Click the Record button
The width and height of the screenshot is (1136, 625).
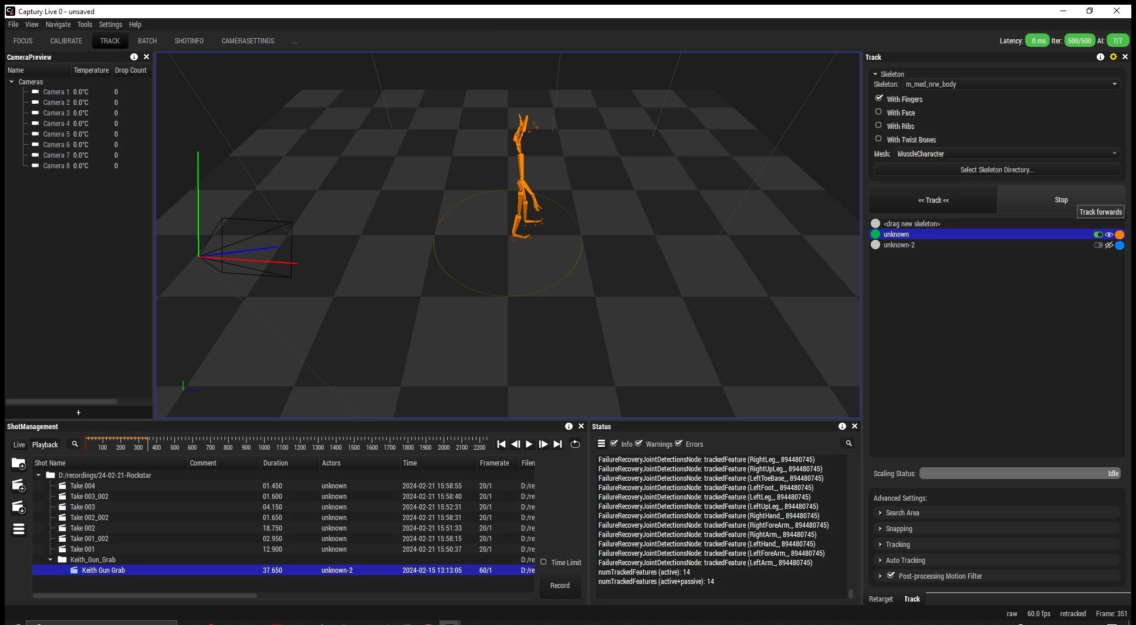[559, 586]
